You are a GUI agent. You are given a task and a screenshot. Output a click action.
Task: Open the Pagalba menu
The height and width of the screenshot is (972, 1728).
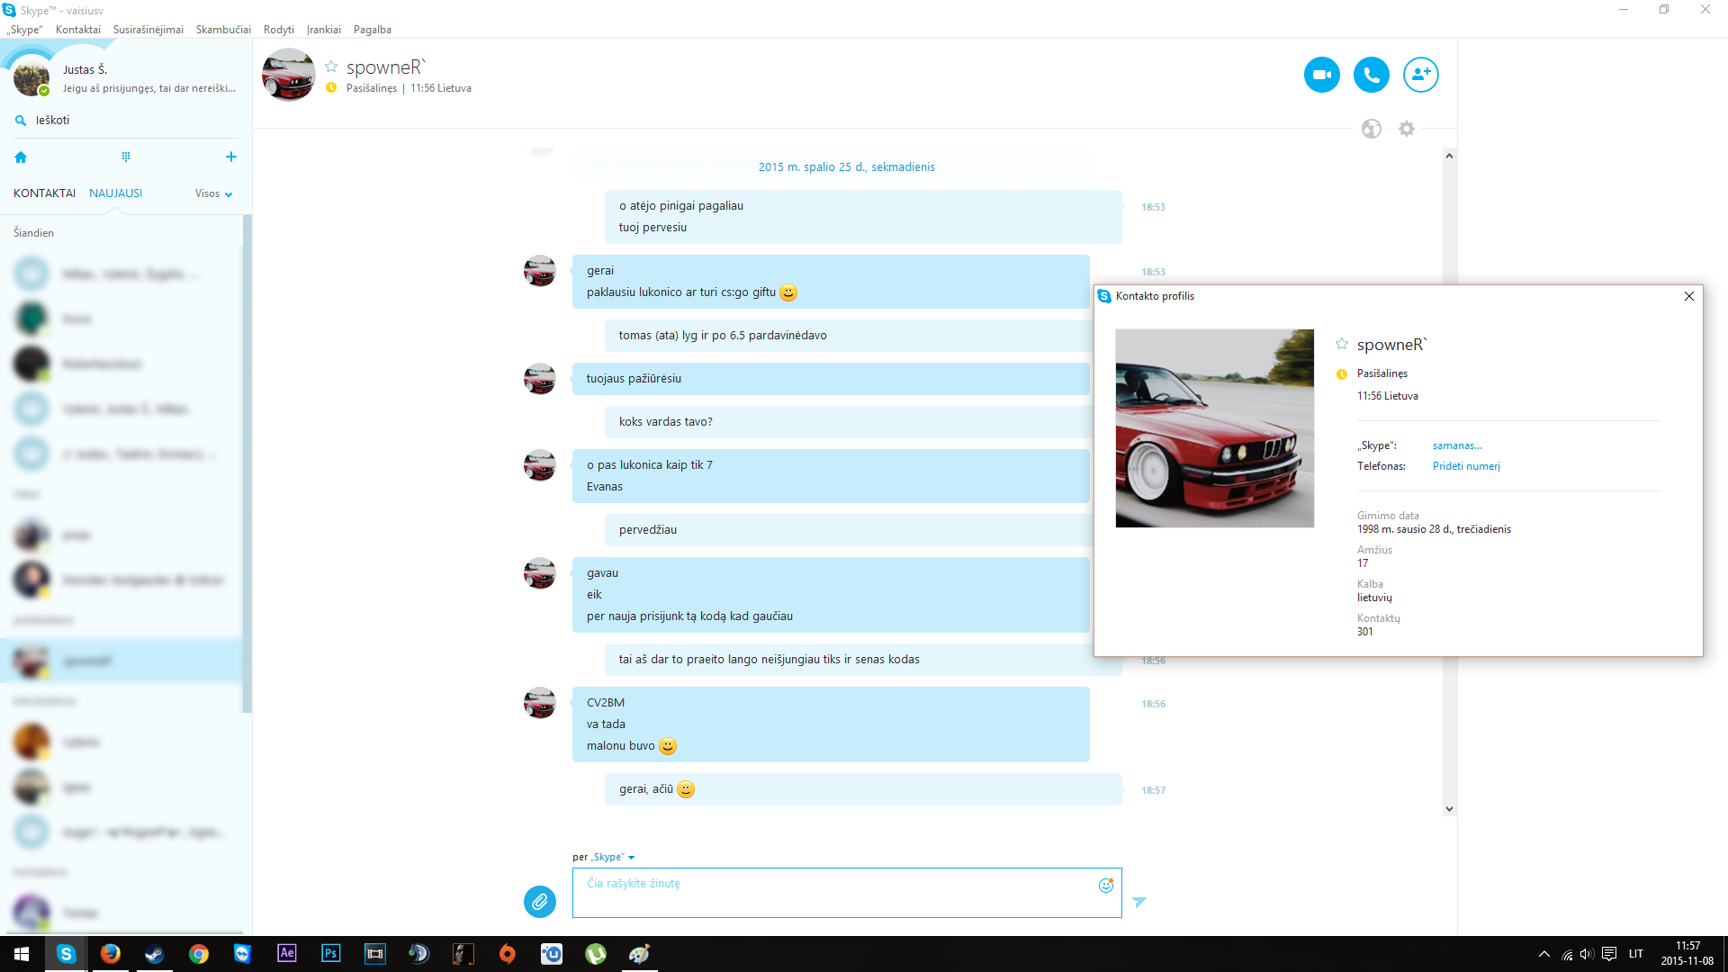[373, 30]
